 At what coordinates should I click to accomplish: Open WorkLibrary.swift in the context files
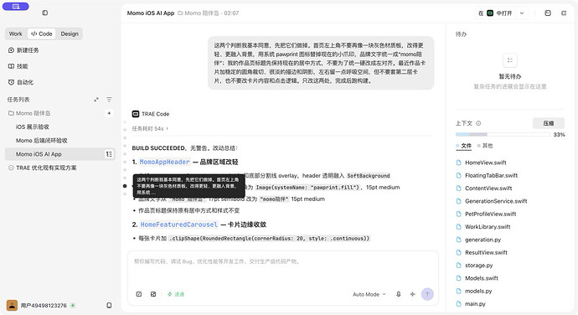(x=488, y=227)
